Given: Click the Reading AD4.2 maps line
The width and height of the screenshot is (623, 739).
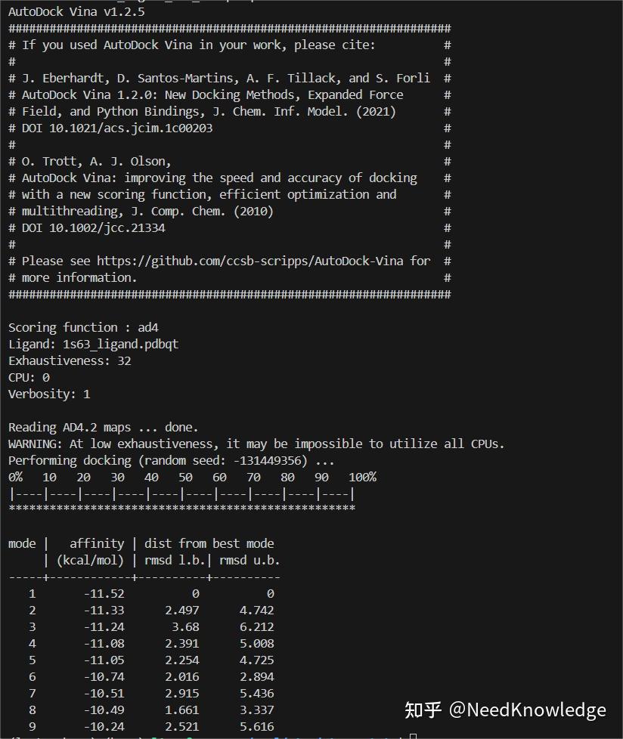Looking at the screenshot, I should (104, 427).
